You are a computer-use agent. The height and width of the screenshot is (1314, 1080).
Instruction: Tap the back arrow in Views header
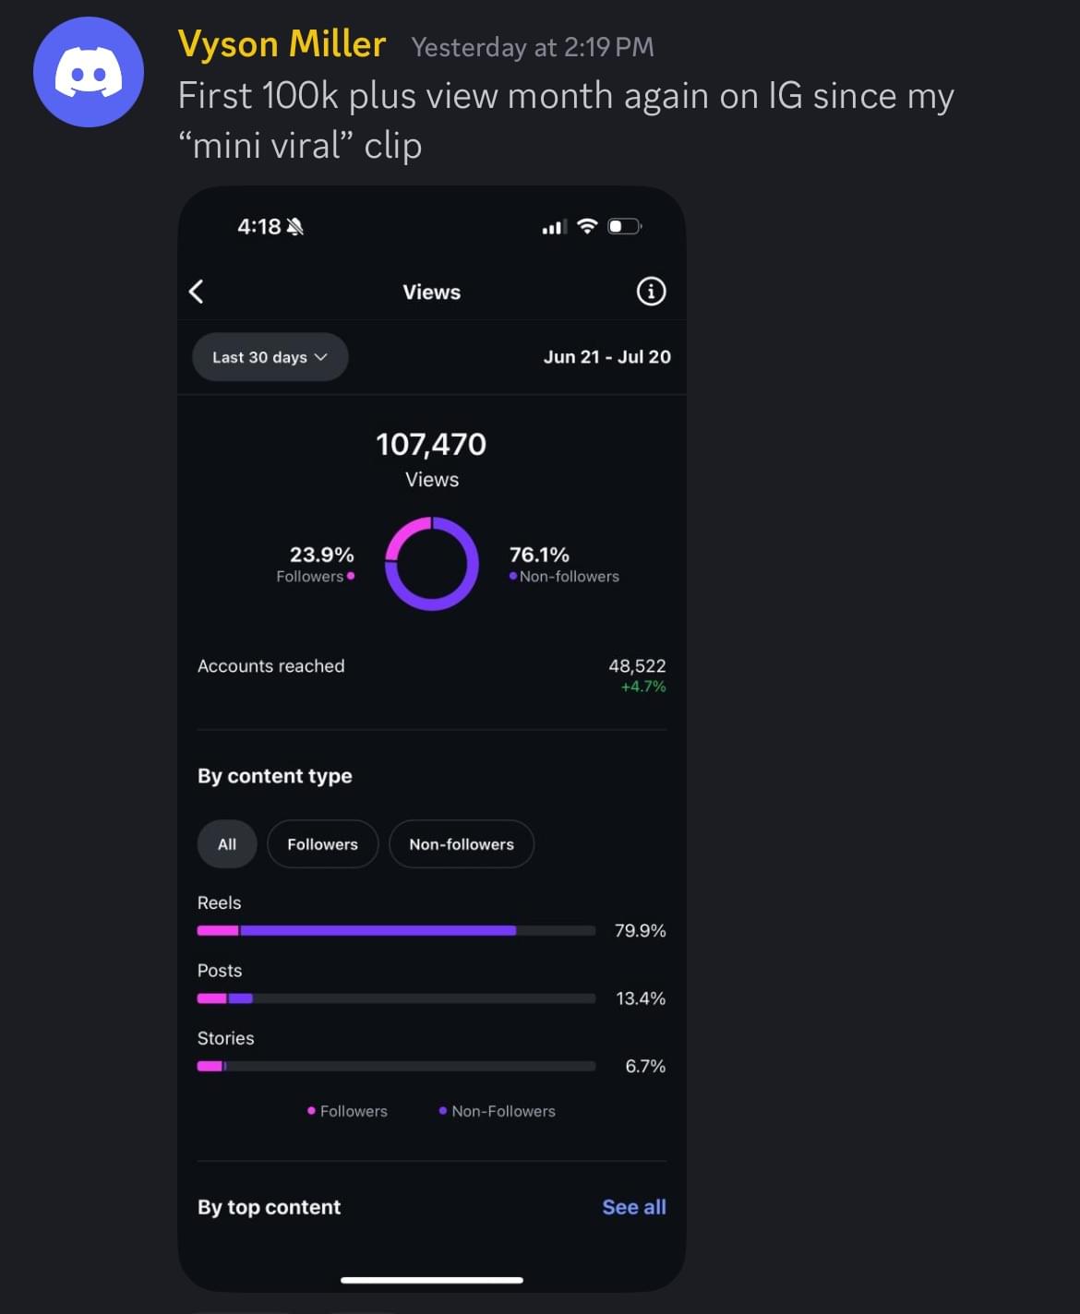(x=197, y=292)
